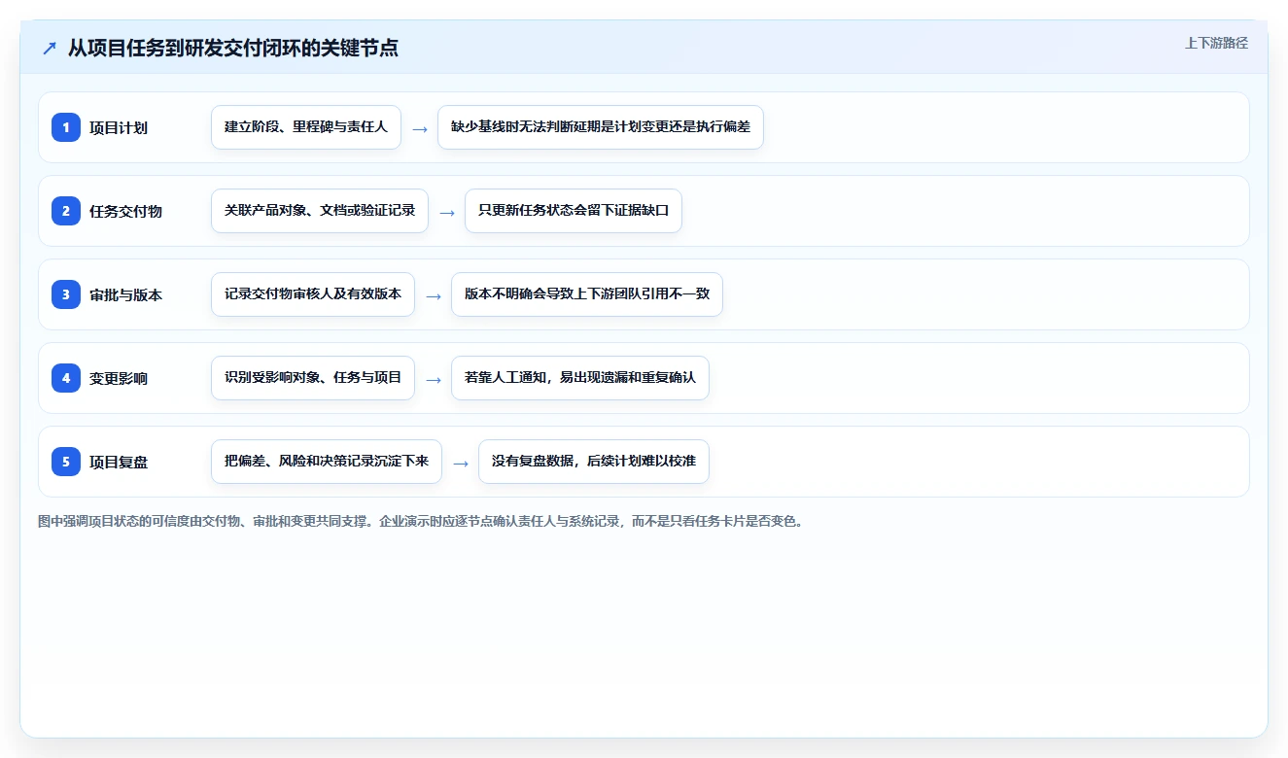Click the number 3 badge for 审批与版本
Image resolution: width=1288 pixels, height=758 pixels.
[x=66, y=293]
